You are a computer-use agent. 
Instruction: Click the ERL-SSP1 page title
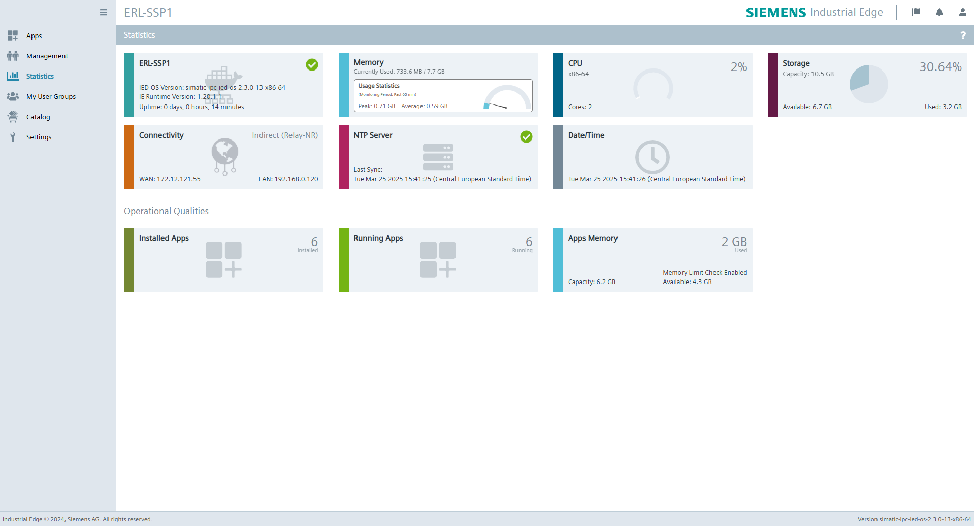(148, 12)
